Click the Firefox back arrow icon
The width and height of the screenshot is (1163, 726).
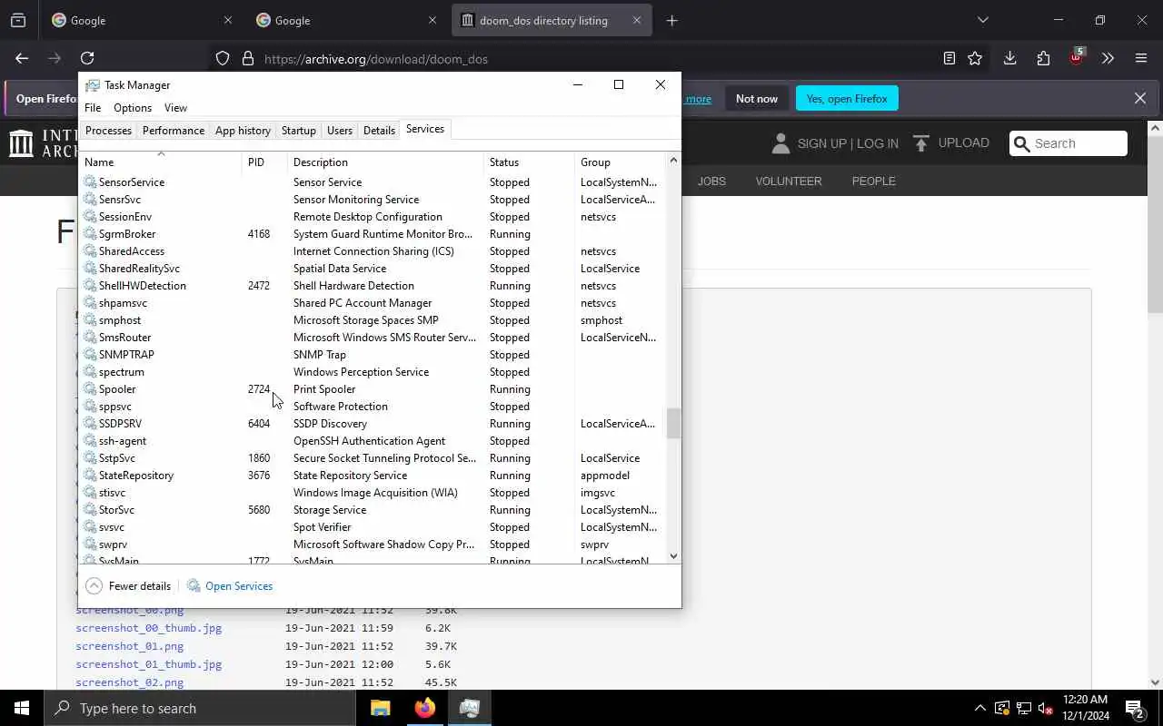pos(22,58)
